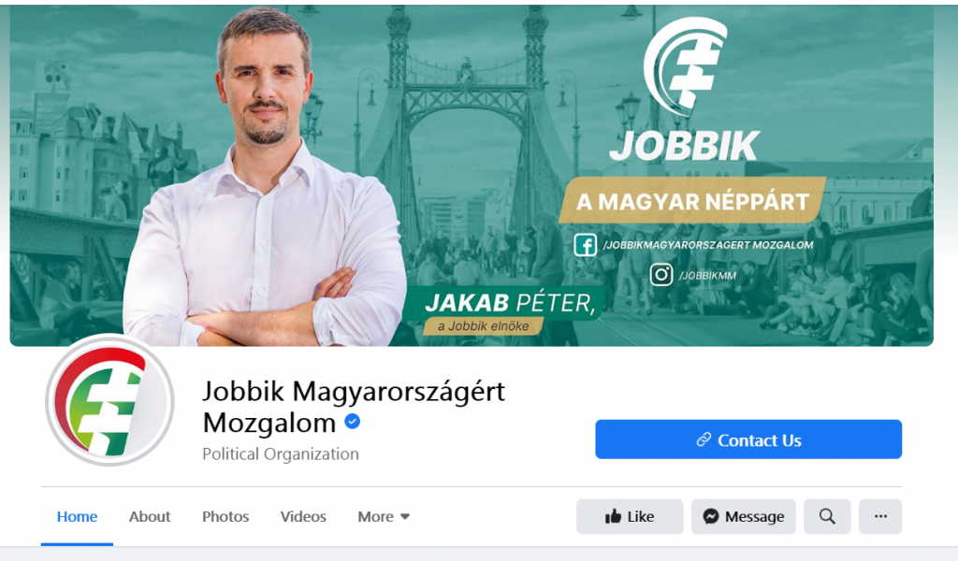
Task: Expand the More dropdown arrow
Action: [x=405, y=516]
